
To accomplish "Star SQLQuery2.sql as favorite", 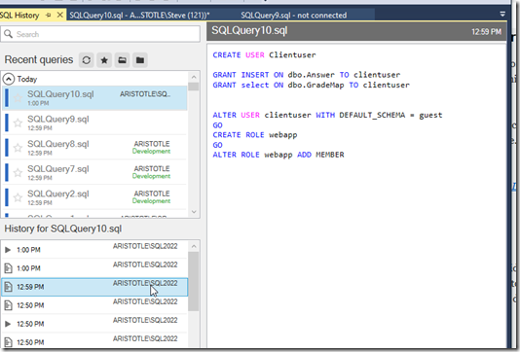I will [18, 197].
